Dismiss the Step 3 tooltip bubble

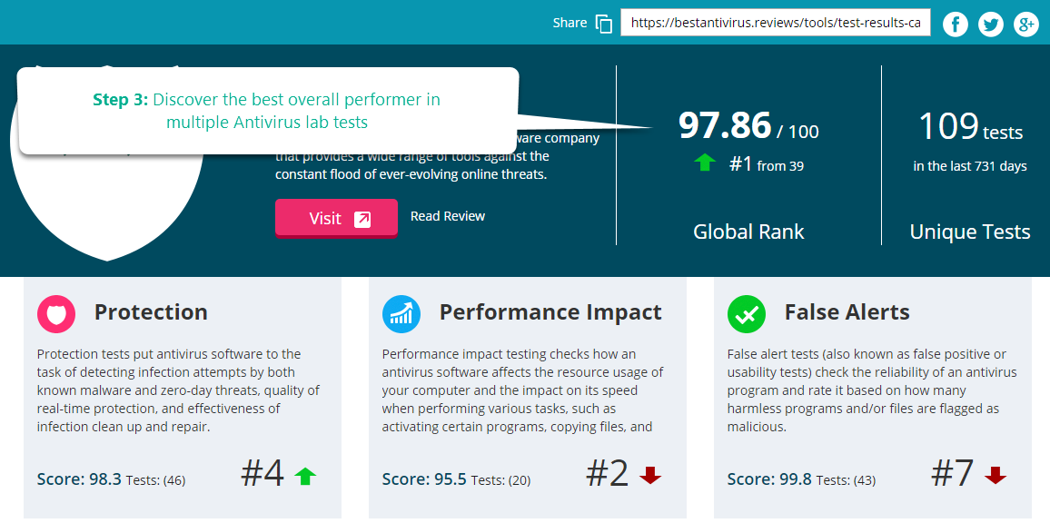pyautogui.click(x=266, y=109)
